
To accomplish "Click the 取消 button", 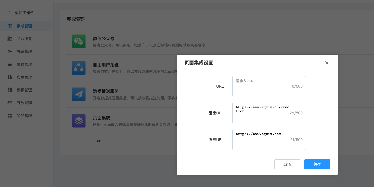I will [x=287, y=164].
